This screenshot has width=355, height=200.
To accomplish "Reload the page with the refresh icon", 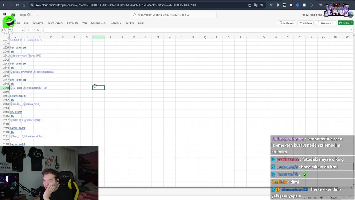I will tap(17, 5).
